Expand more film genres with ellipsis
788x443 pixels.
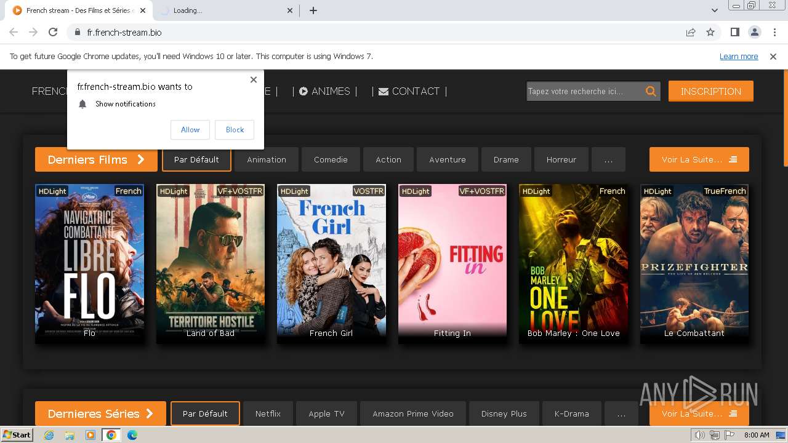pos(608,159)
